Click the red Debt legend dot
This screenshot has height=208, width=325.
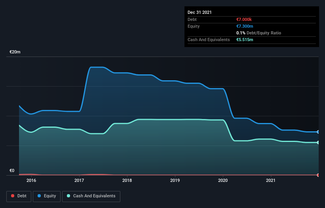pos(13,196)
